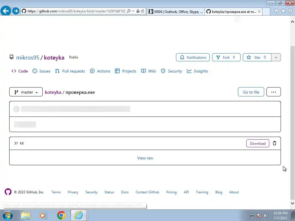Viewport: 295px width, 221px height.
Task: Open the volume speaker tray icon
Action: (266, 215)
